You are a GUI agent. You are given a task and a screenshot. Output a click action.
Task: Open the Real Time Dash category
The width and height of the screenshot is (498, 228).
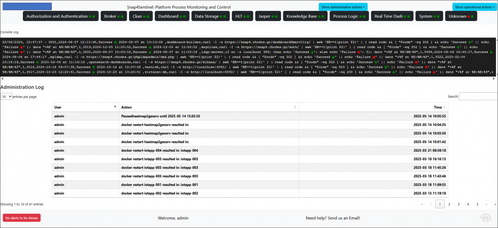point(392,16)
